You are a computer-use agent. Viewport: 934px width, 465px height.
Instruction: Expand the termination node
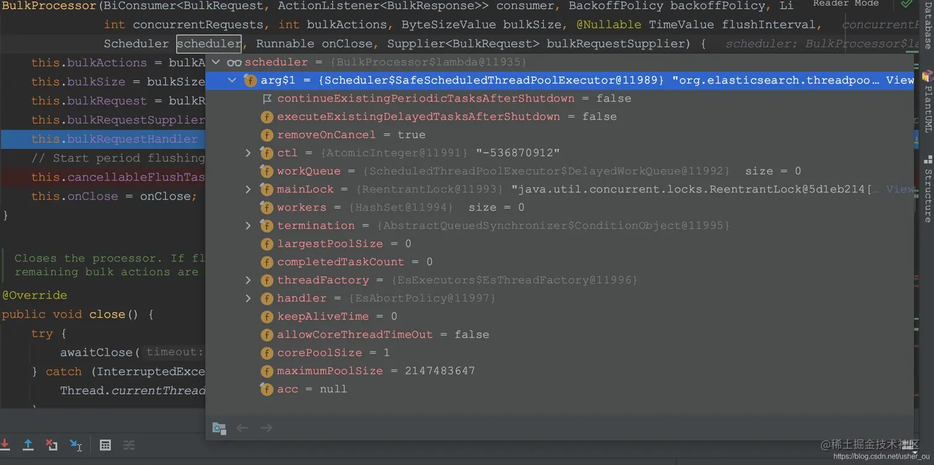[248, 226]
